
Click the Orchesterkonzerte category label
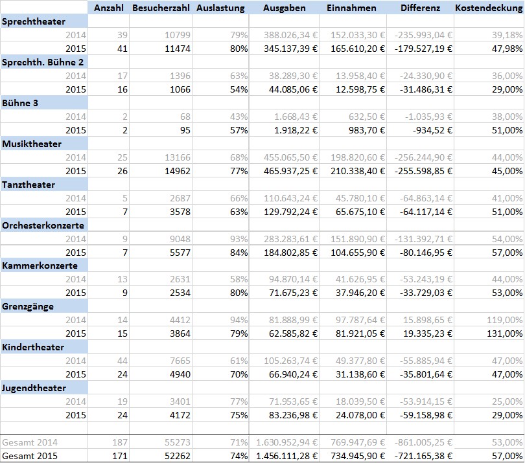click(x=44, y=225)
